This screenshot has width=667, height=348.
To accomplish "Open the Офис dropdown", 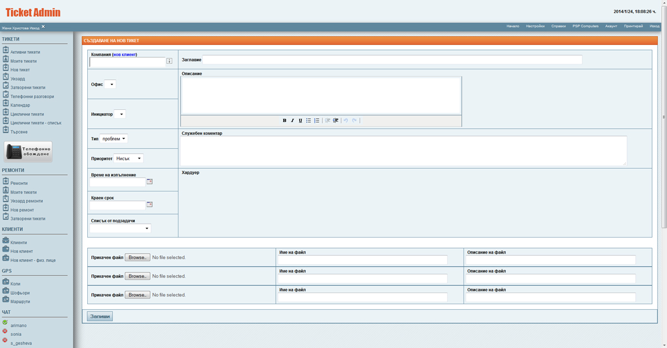I will (x=110, y=84).
